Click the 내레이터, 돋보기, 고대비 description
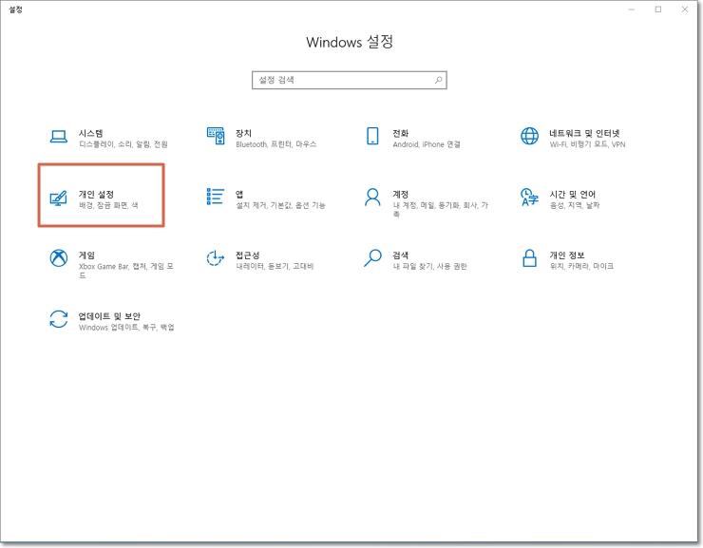This screenshot has width=703, height=548. 275,266
